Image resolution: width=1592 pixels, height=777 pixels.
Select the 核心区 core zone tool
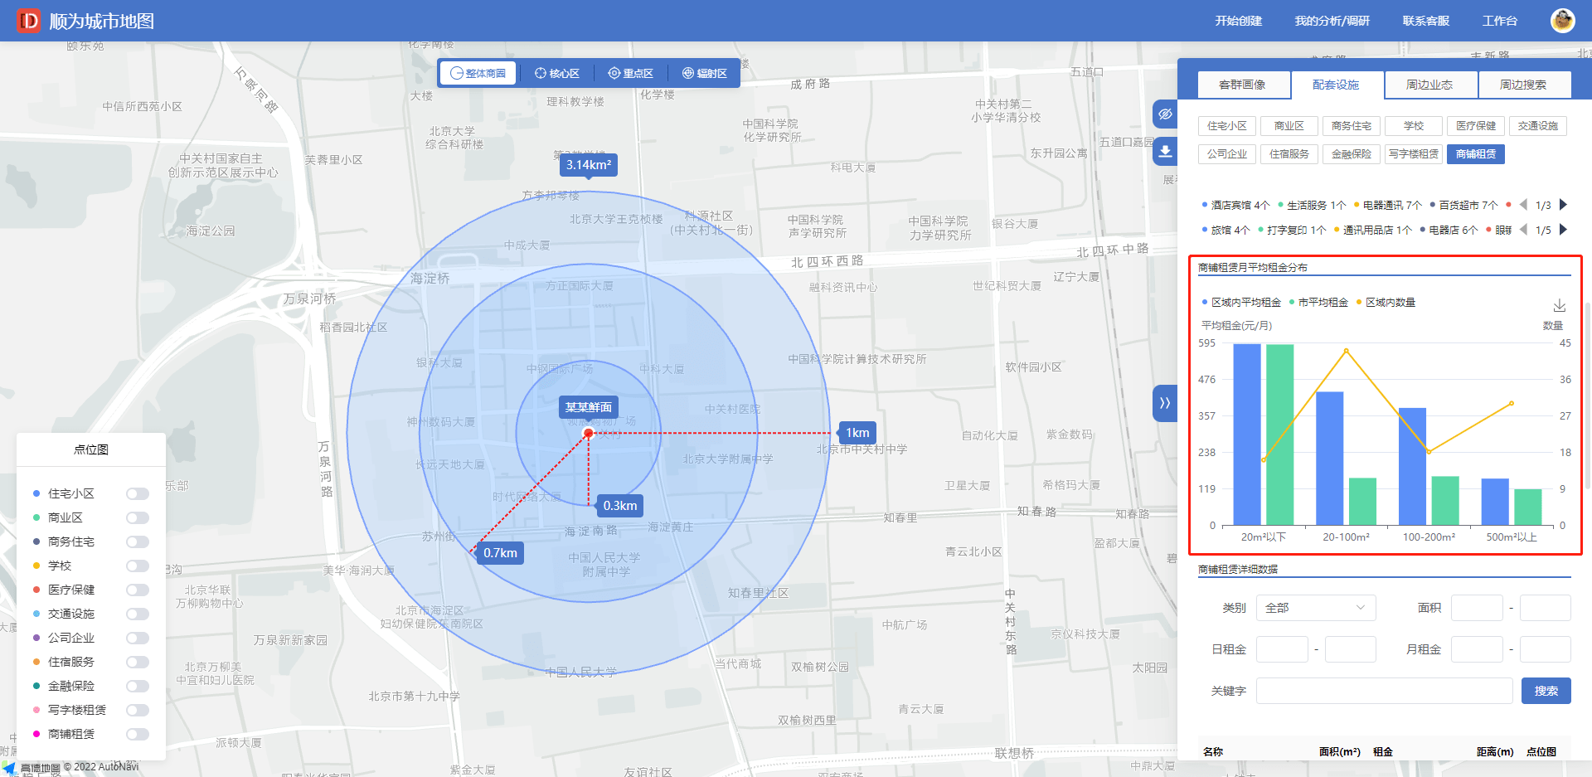coord(556,73)
